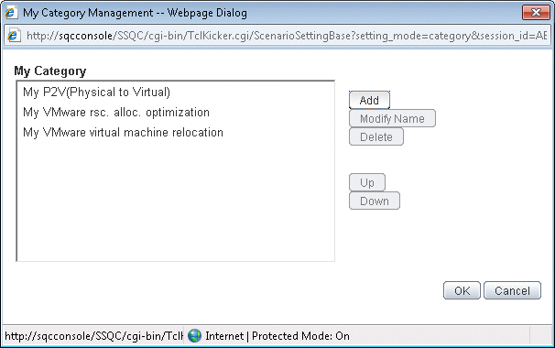Viewport: 555px width, 348px height.
Task: Click the Modify Name button
Action: 392,119
